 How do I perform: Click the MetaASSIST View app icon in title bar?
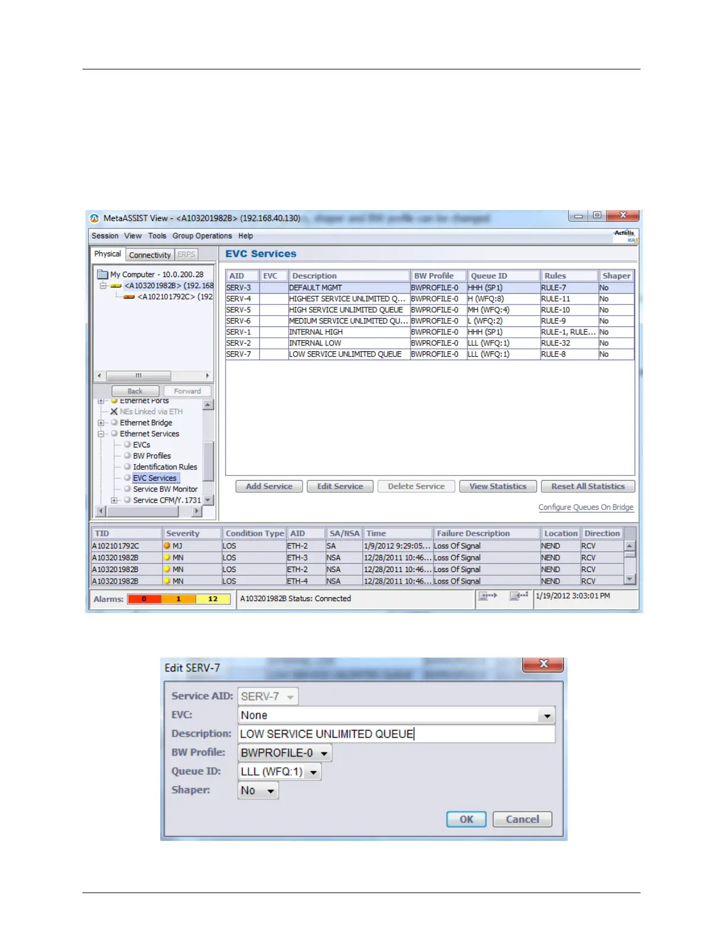click(x=95, y=218)
